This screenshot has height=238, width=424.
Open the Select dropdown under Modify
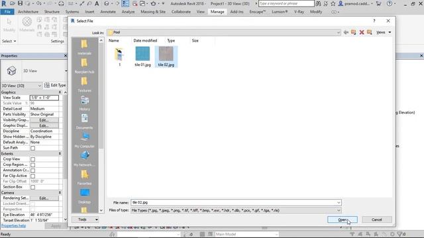(x=9, y=41)
